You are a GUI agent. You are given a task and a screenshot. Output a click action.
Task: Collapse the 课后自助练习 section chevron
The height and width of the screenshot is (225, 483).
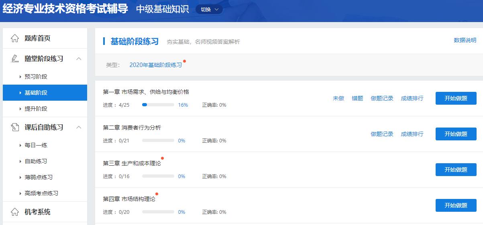coord(79,127)
